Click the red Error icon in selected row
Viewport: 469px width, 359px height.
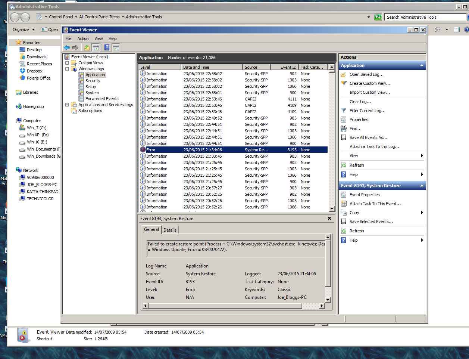click(x=143, y=150)
